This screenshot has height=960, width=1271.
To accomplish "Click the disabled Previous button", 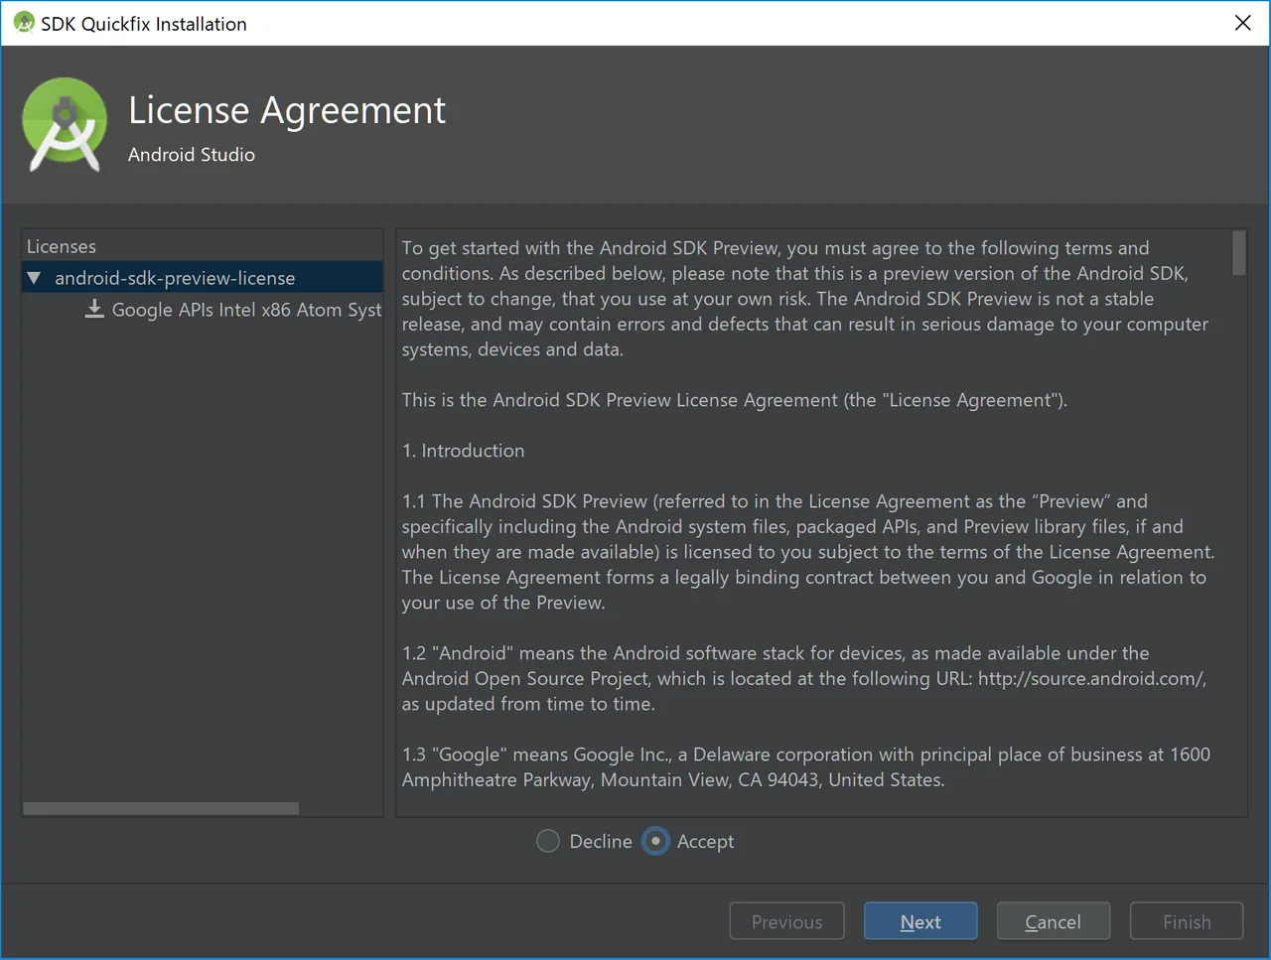I will click(x=786, y=921).
